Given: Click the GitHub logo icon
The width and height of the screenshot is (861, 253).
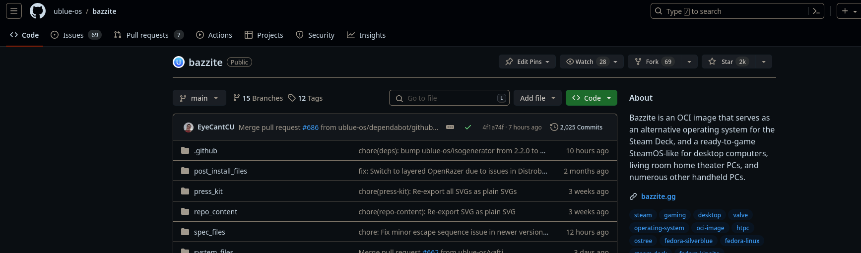Looking at the screenshot, I should pyautogui.click(x=38, y=11).
